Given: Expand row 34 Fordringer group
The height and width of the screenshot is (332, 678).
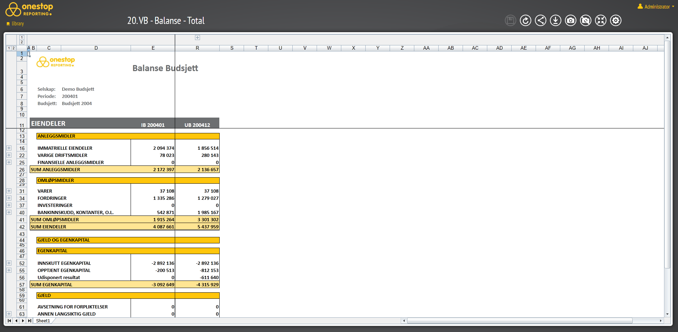Looking at the screenshot, I should 9,198.
